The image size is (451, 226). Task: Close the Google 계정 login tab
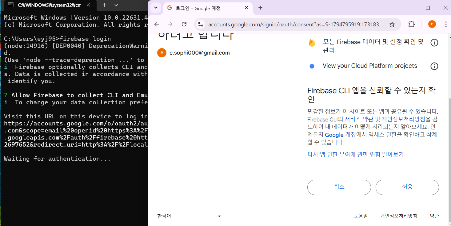click(x=246, y=8)
